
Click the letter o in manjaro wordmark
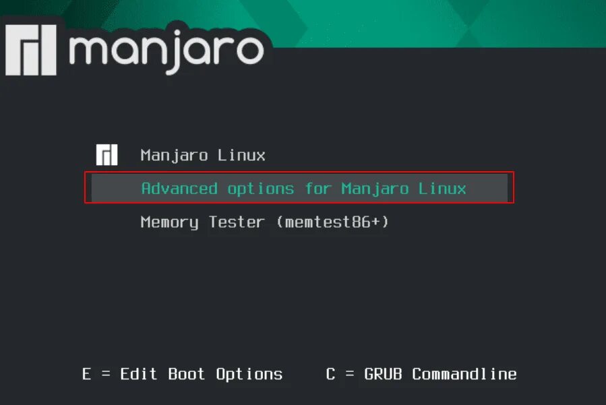click(251, 51)
